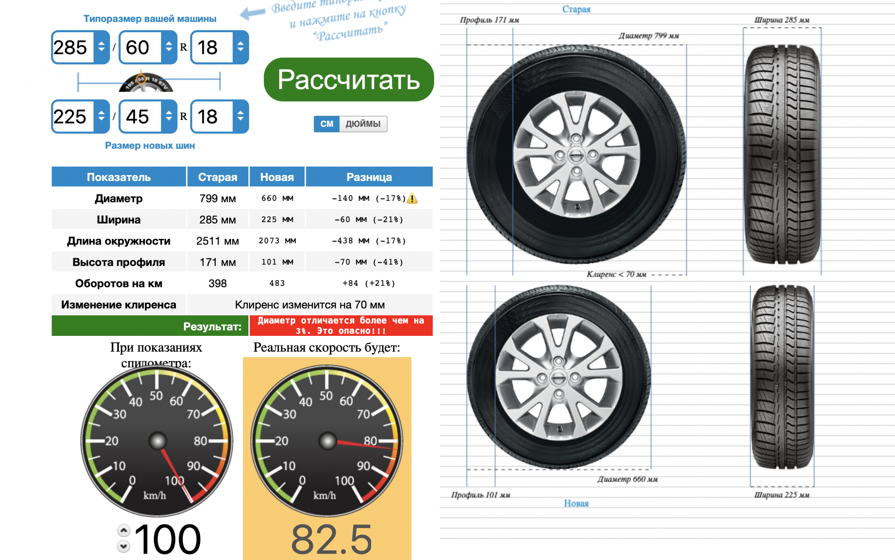Click the old tire side view image
The image size is (895, 560).
tap(576, 154)
